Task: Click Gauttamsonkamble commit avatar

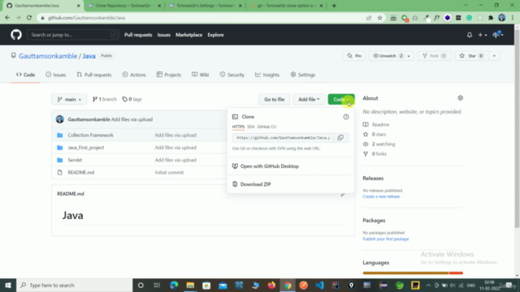Action: click(x=59, y=119)
